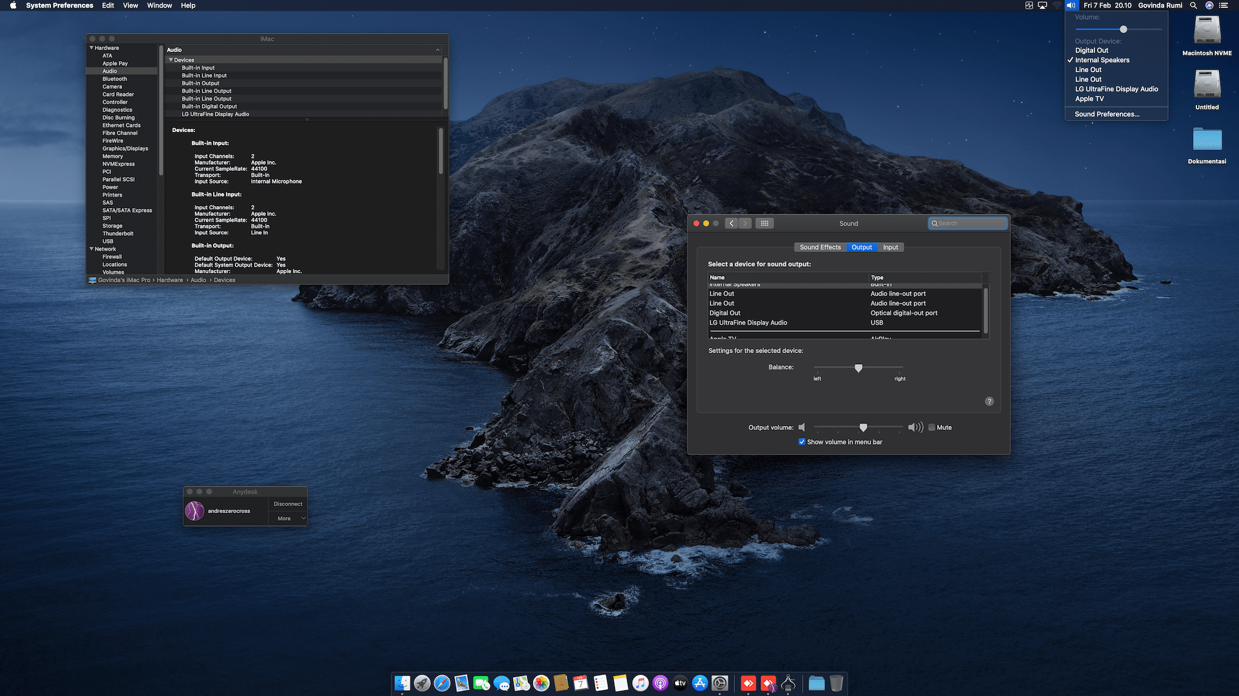Select Internal Speakers in volume menu

(1102, 60)
